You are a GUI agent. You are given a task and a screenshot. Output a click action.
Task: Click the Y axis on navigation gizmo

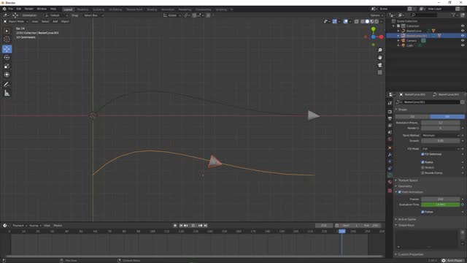click(x=373, y=29)
